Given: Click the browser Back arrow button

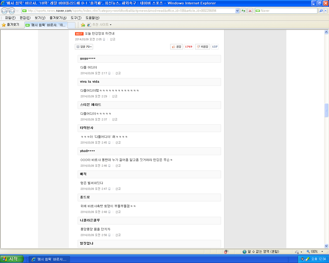Looking at the screenshot, I should [x=4, y=11].
